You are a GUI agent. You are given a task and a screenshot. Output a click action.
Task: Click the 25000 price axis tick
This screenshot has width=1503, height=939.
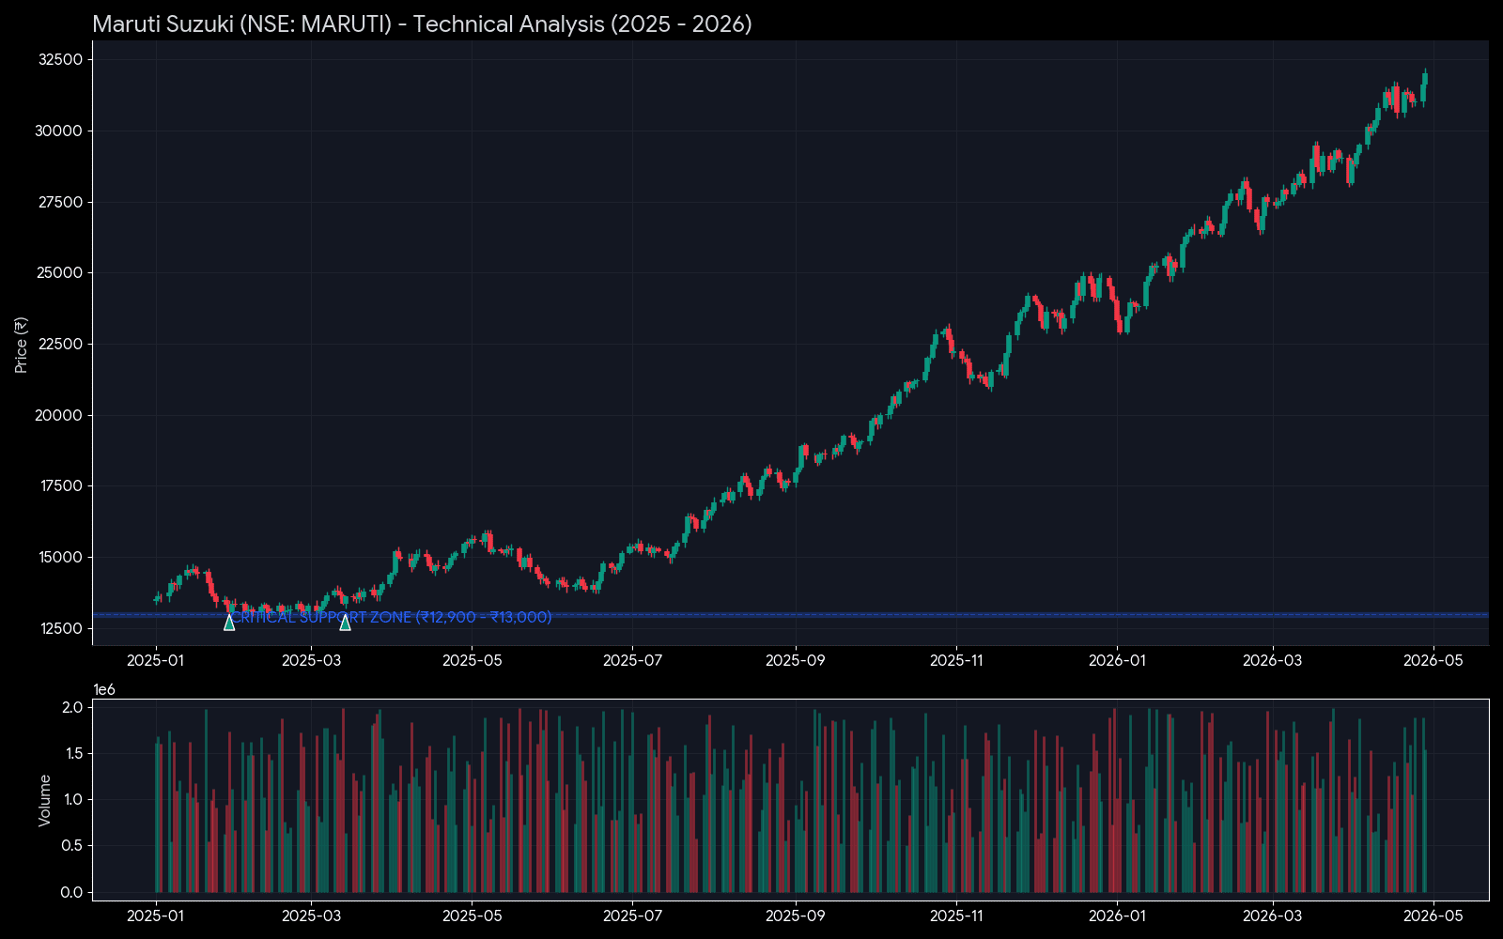click(60, 272)
